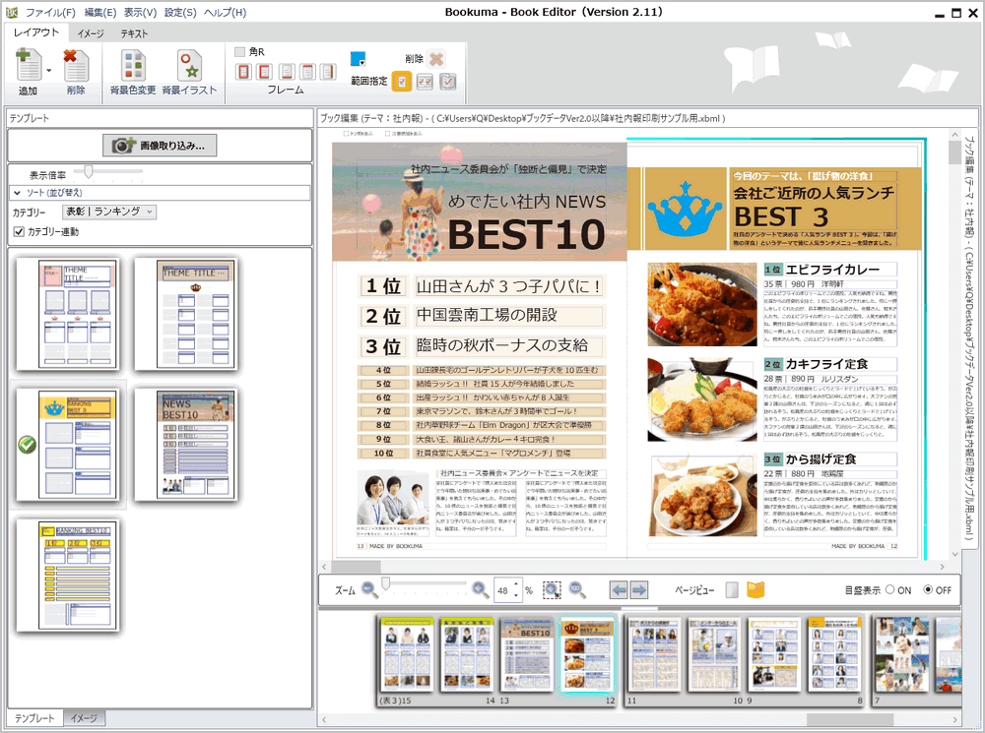Turn 目盛表示 ON radio button
Viewport: 985px width, 733px height.
coord(890,590)
